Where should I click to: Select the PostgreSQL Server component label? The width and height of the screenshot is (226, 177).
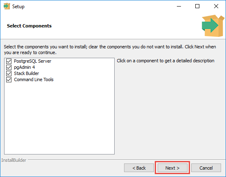[32, 61]
